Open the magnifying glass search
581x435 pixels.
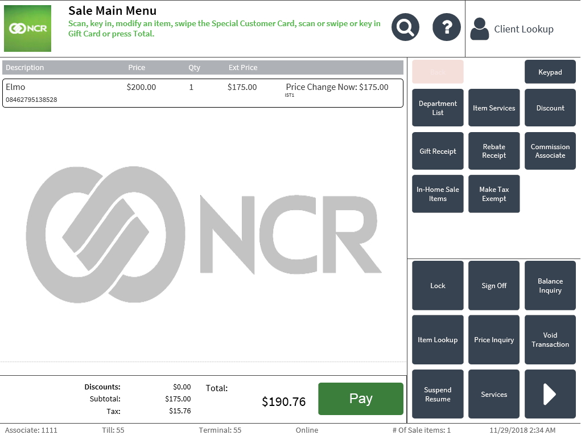[405, 27]
